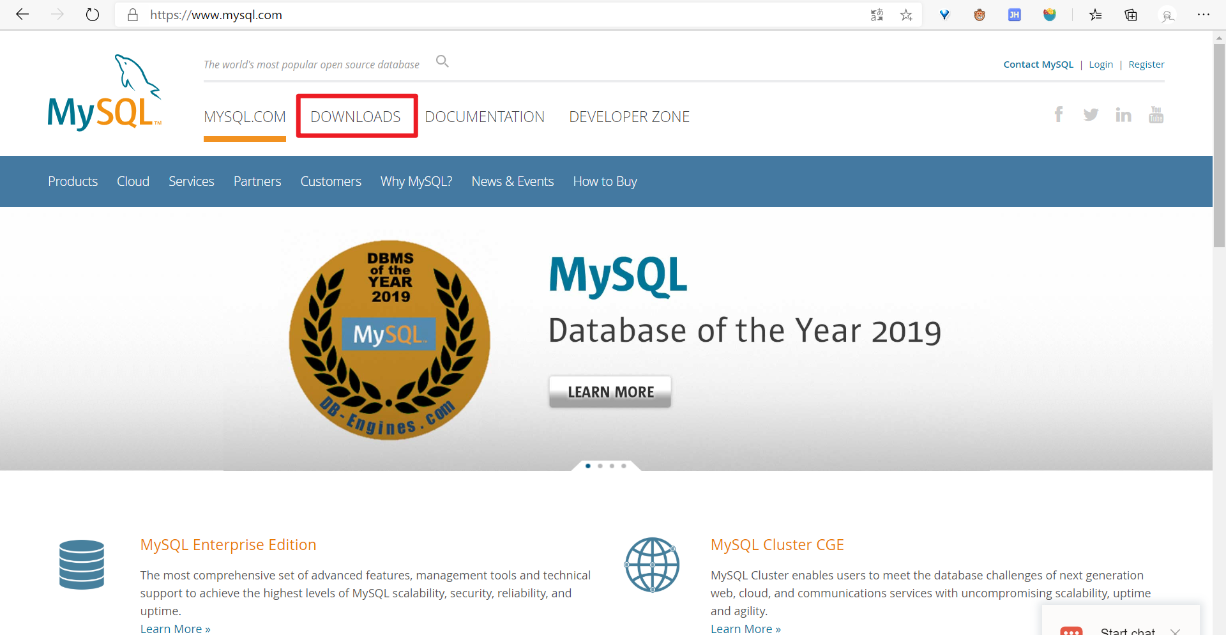The image size is (1226, 635).
Task: Click the red chat bubble icon
Action: click(x=1071, y=630)
